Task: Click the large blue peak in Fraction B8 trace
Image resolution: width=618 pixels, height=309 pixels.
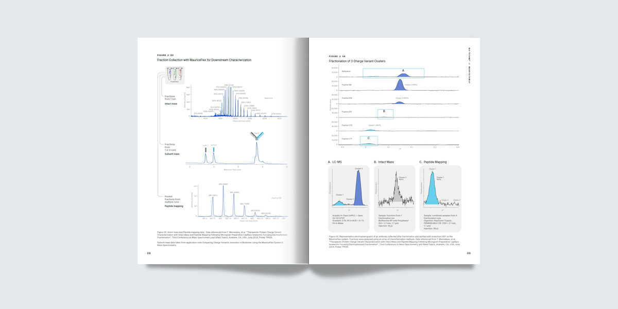Action: point(401,85)
